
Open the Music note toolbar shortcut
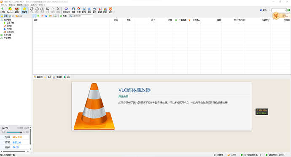click(89, 10)
